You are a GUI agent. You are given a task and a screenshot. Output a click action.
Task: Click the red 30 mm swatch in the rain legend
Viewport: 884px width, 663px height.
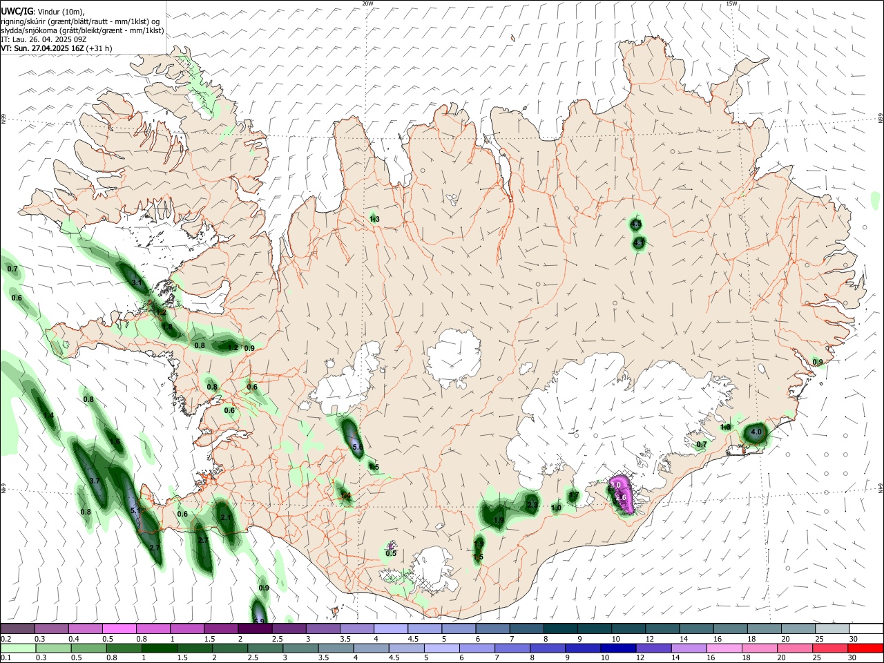(x=865, y=648)
